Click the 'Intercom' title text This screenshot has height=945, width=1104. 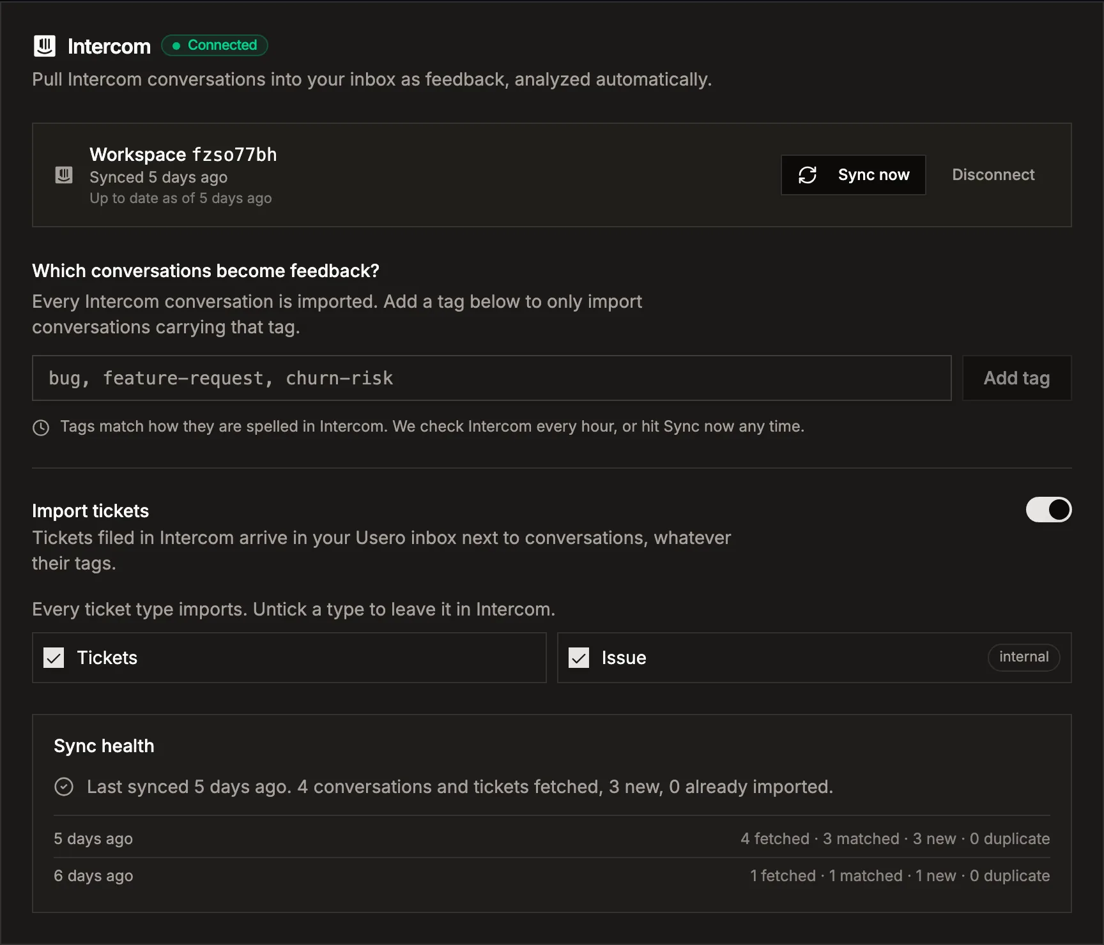(109, 47)
